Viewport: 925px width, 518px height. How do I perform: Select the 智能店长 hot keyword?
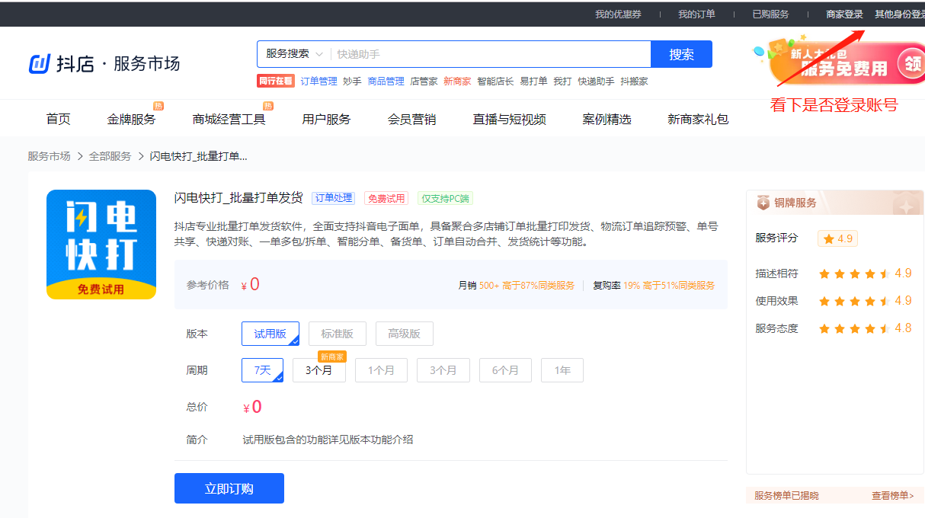point(495,81)
